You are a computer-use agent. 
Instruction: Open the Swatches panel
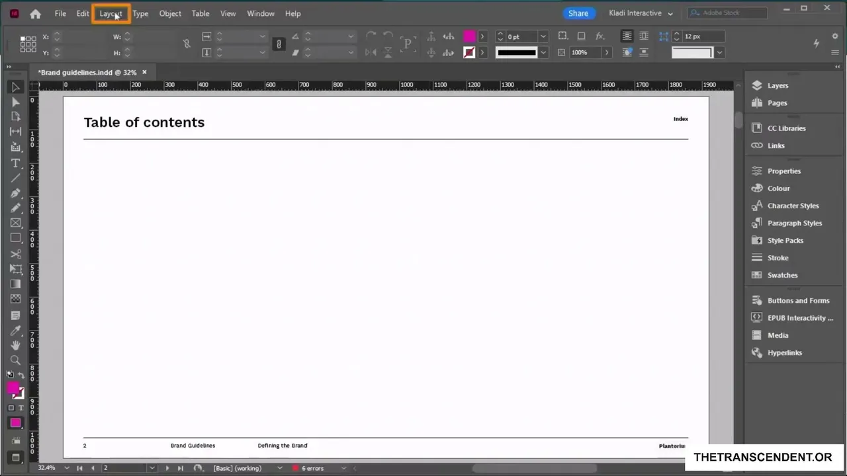point(783,275)
